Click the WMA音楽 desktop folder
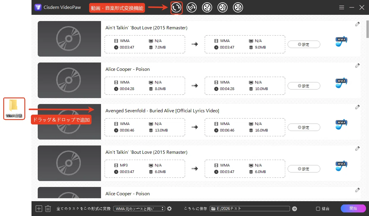369x216 pixels. 14,108
